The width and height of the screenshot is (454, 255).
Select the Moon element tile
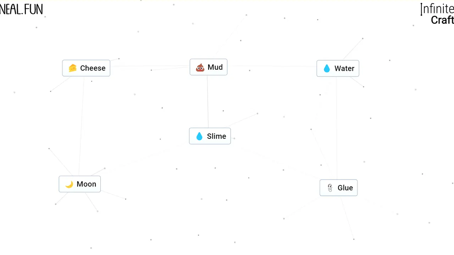click(80, 184)
